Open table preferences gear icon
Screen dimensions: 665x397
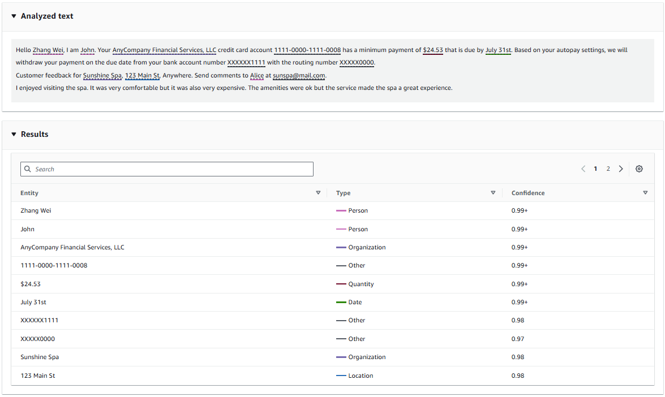[639, 169]
